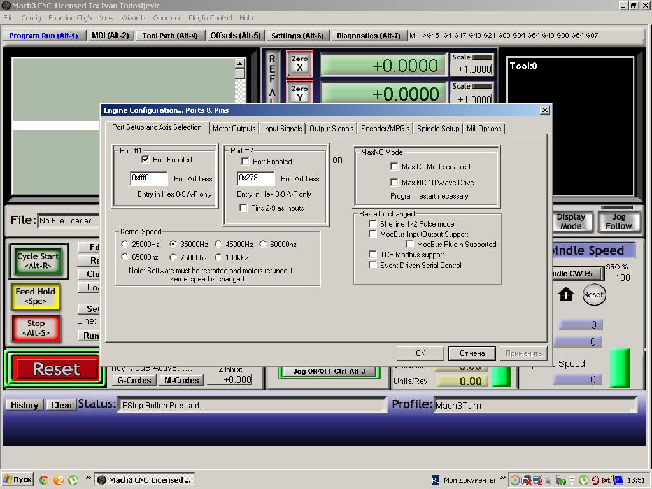Click the Пуск Start button
This screenshot has height=489, width=652.
17,480
